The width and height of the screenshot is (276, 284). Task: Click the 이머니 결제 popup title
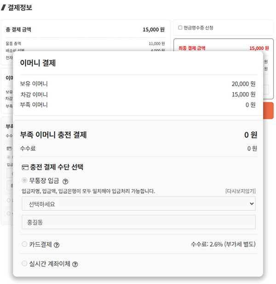click(x=38, y=63)
